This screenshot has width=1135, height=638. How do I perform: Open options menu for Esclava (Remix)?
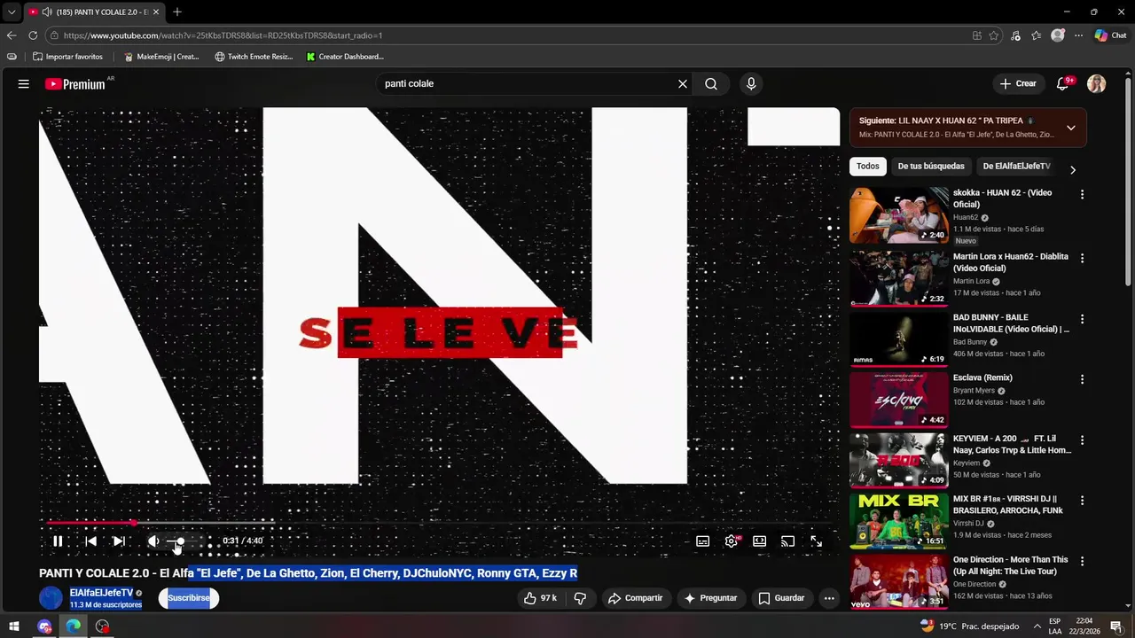point(1082,379)
